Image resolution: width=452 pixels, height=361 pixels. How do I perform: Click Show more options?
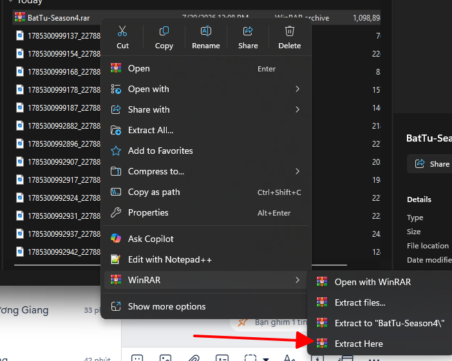pyautogui.click(x=206, y=306)
